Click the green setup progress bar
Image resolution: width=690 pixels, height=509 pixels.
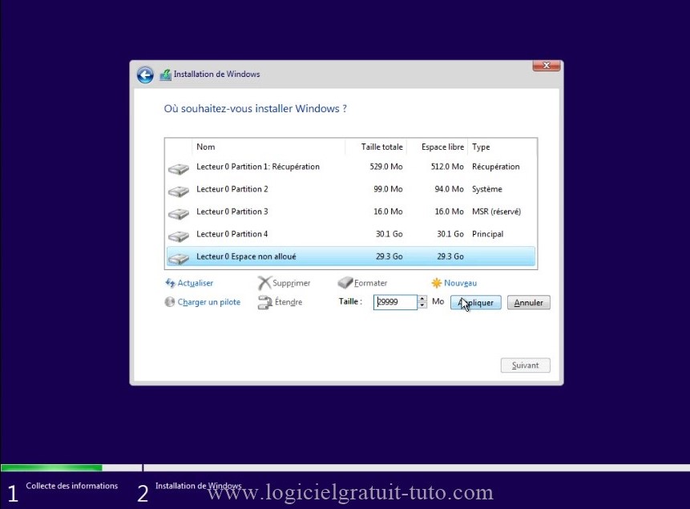pos(51,467)
